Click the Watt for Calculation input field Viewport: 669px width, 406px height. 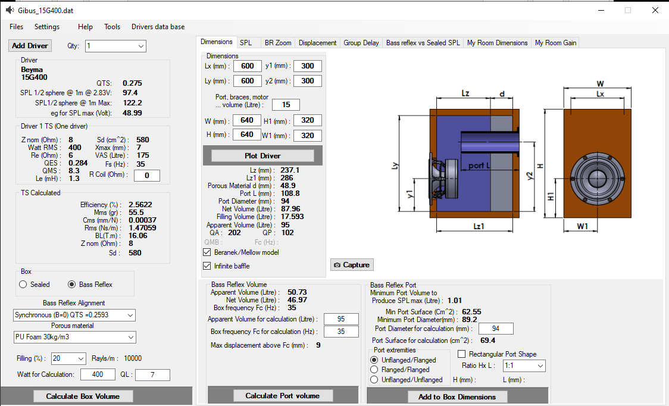click(x=98, y=374)
